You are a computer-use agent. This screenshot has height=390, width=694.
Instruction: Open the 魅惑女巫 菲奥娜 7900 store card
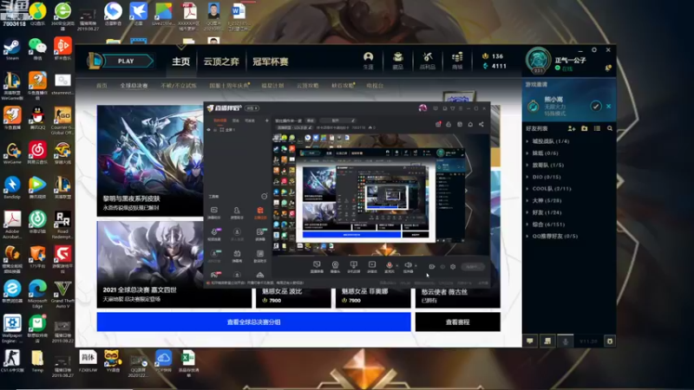(373, 296)
